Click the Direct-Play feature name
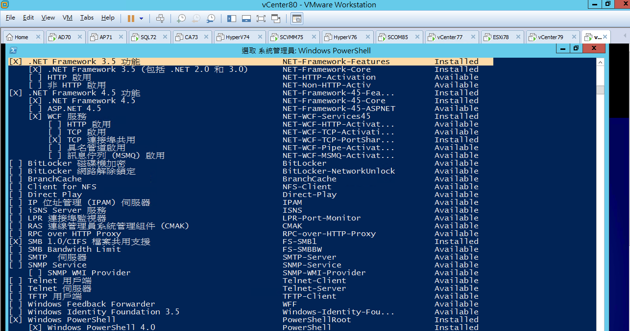The width and height of the screenshot is (630, 331). pos(310,195)
